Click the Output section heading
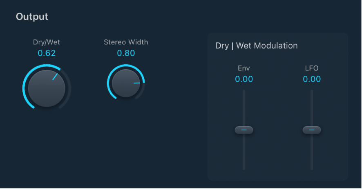Viewport: 362px width, 189px height. (x=32, y=17)
